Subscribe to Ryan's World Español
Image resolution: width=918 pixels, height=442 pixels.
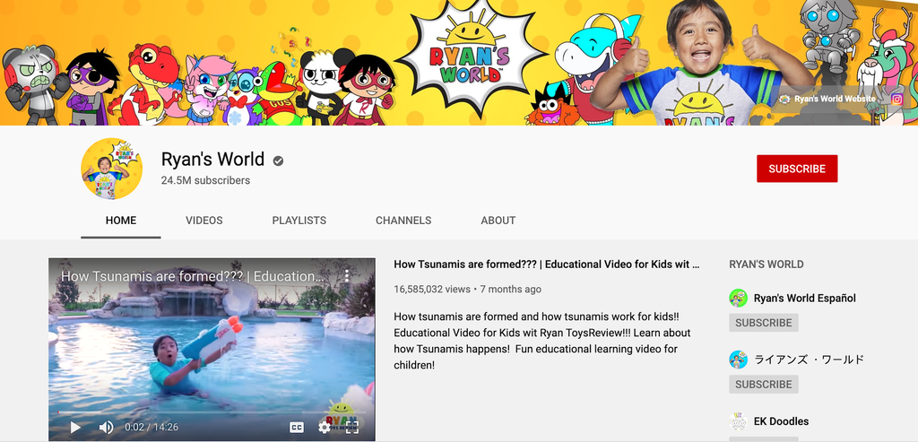point(764,323)
